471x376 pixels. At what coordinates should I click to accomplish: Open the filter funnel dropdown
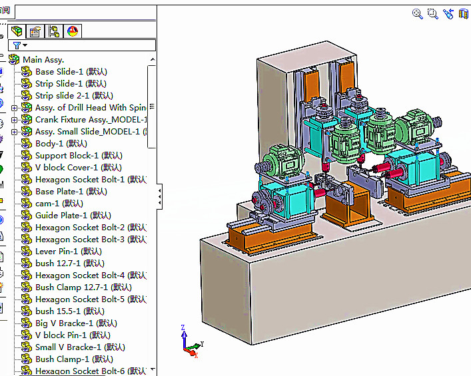click(20, 45)
